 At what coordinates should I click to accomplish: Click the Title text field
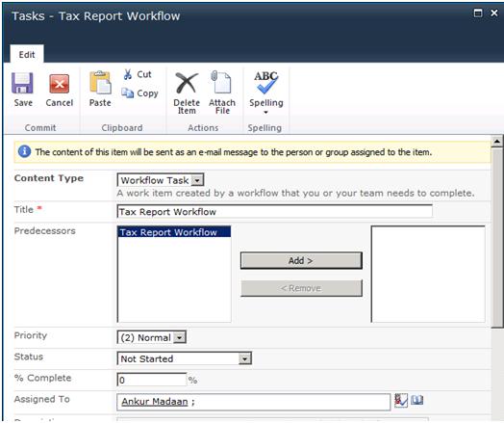[x=275, y=212]
